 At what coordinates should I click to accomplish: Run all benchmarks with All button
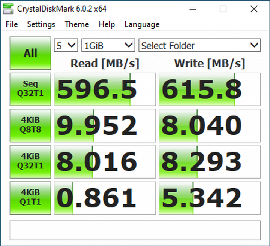[30, 53]
